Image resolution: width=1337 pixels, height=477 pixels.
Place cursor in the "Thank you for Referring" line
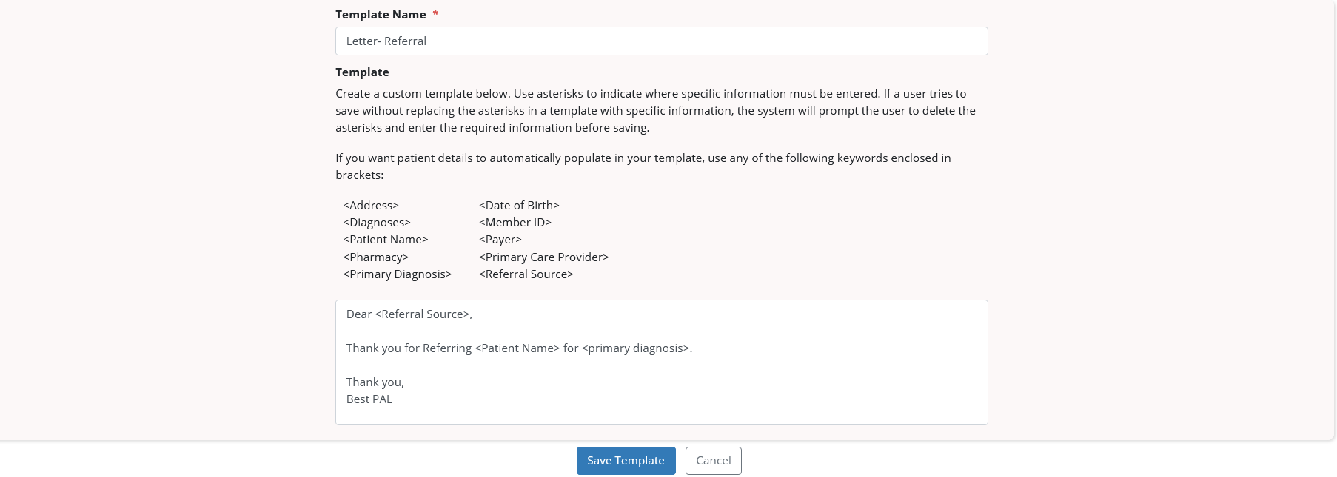point(519,348)
